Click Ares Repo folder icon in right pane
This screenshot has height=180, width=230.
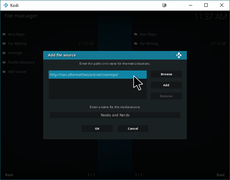pyautogui.click(x=136, y=34)
